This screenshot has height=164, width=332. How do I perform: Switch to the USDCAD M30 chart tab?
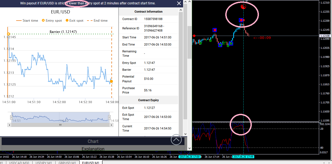click(x=19, y=163)
